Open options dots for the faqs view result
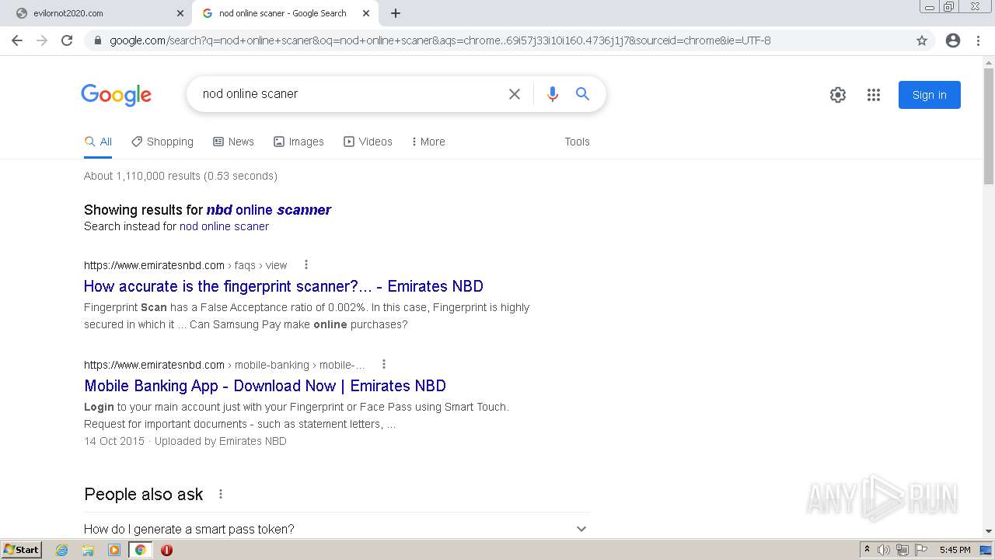995x560 pixels. (306, 264)
